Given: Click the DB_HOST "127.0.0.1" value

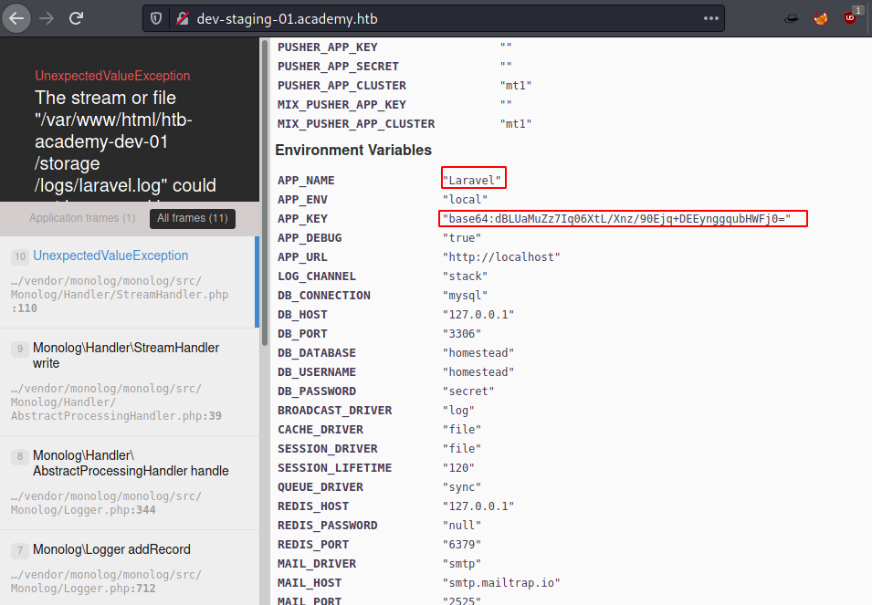Looking at the screenshot, I should (478, 315).
